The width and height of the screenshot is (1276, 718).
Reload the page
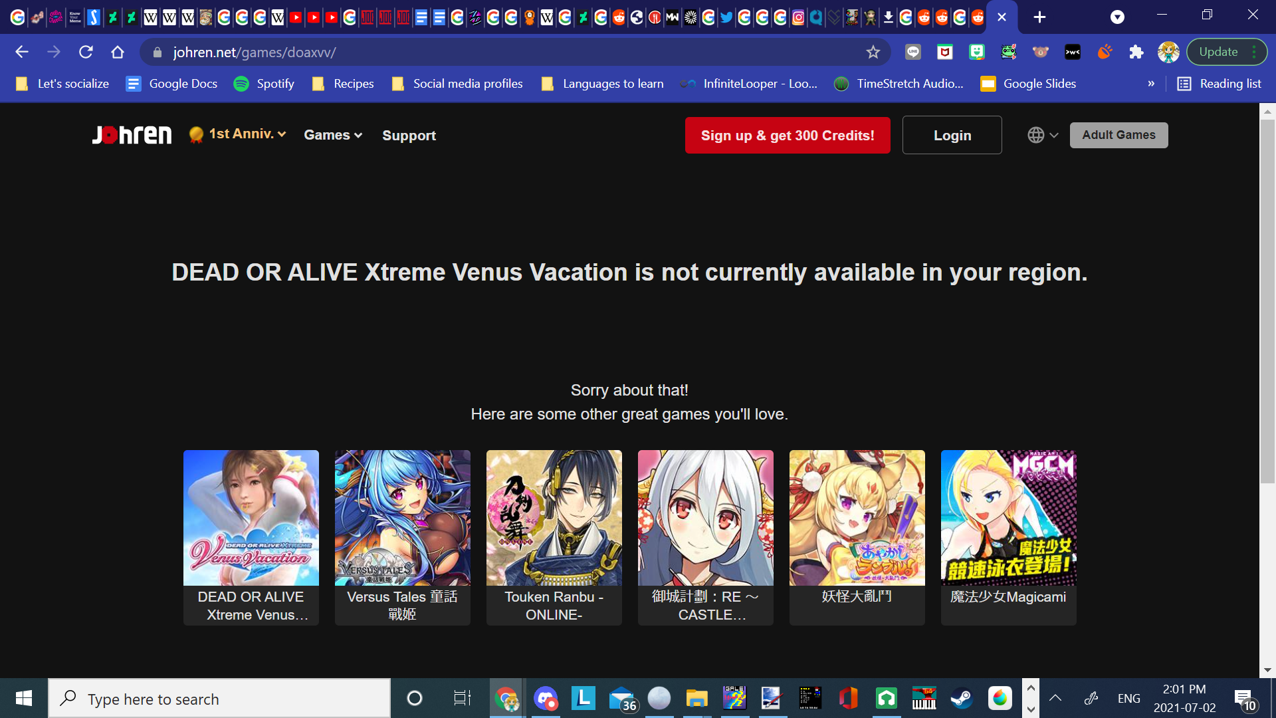(86, 52)
